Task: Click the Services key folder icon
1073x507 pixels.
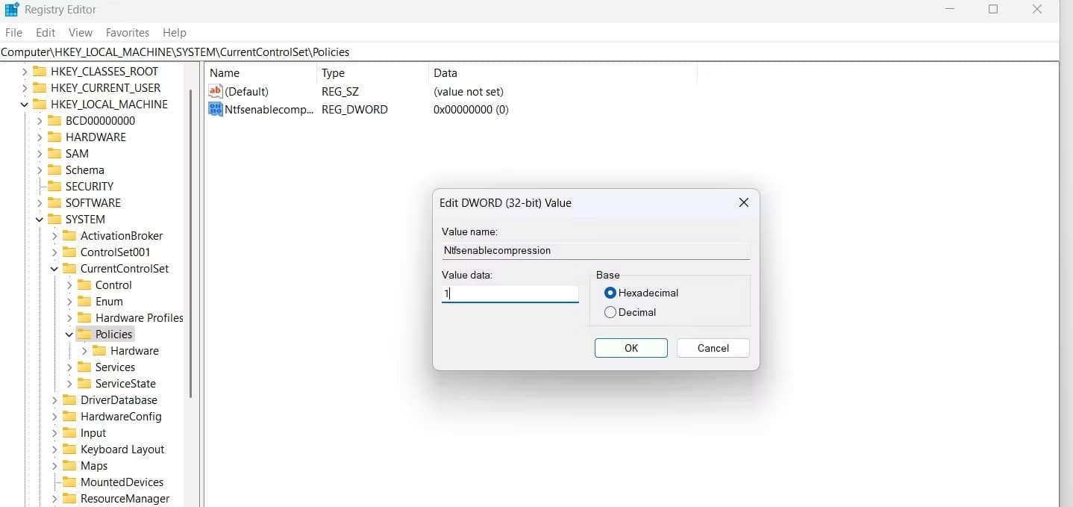Action: click(x=85, y=367)
